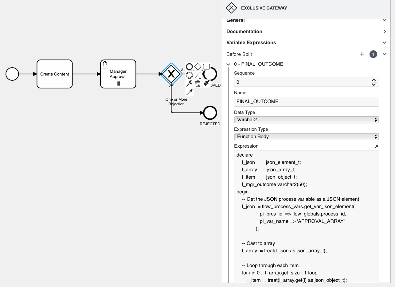Open the Data Type dropdown showing Varchar2
395x287 pixels.
pyautogui.click(x=306, y=120)
